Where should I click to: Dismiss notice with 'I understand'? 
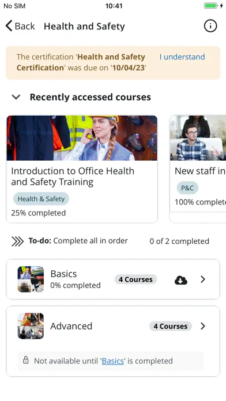pos(182,57)
